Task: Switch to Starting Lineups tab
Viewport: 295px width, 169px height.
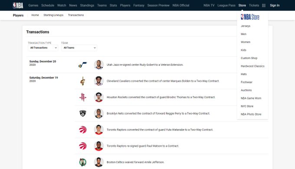Action: (x=53, y=15)
